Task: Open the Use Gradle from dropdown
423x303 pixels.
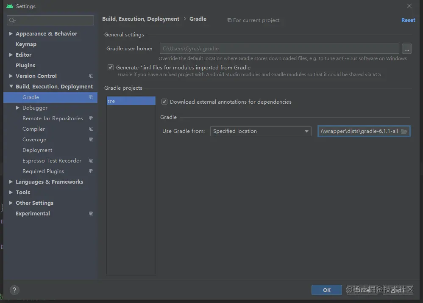Action: [261, 131]
